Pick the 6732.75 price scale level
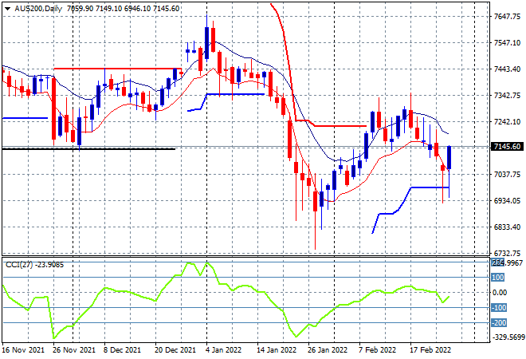 507,254
